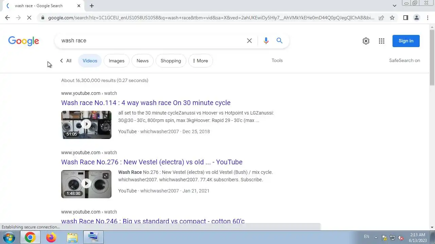Go back to previous page
This screenshot has width=435, height=244.
(7, 18)
